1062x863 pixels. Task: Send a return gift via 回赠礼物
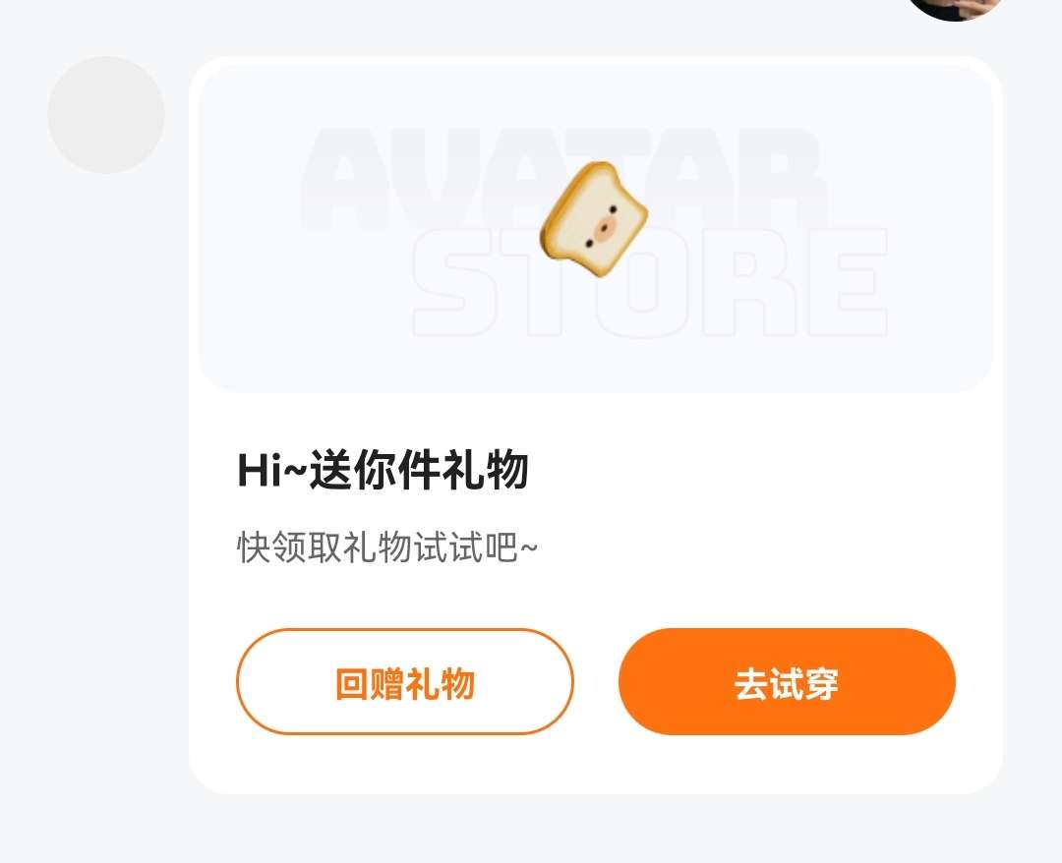[405, 681]
